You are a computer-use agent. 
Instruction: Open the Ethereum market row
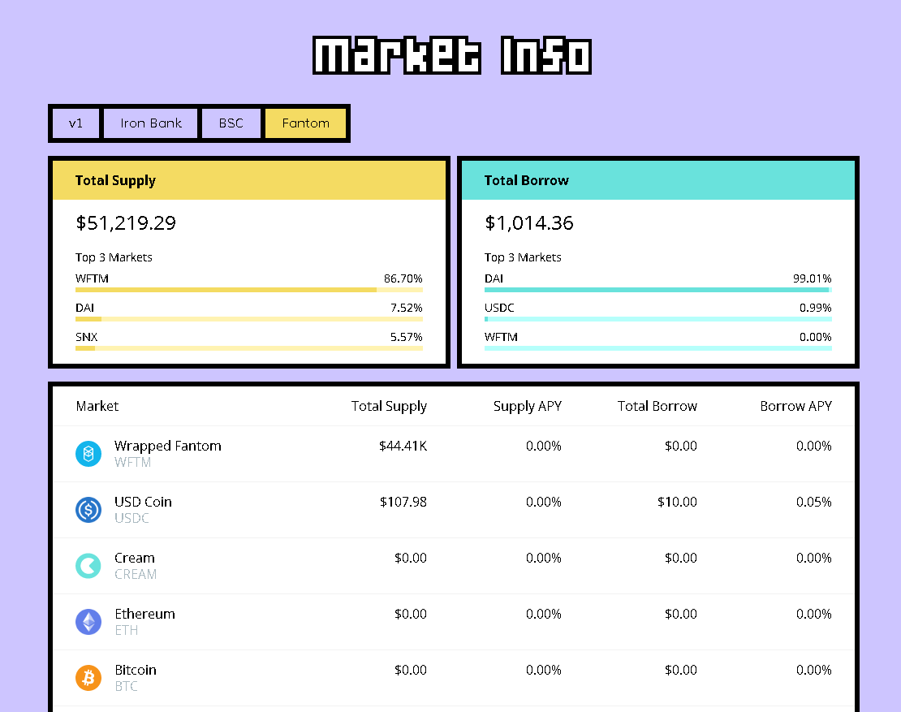click(454, 622)
